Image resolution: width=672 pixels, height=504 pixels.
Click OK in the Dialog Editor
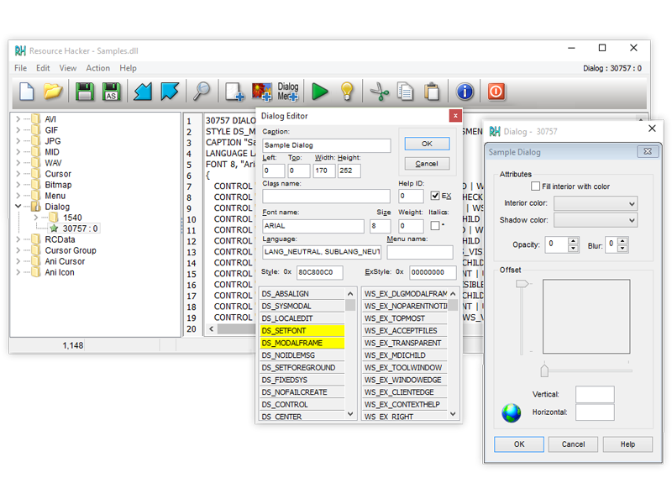(427, 144)
